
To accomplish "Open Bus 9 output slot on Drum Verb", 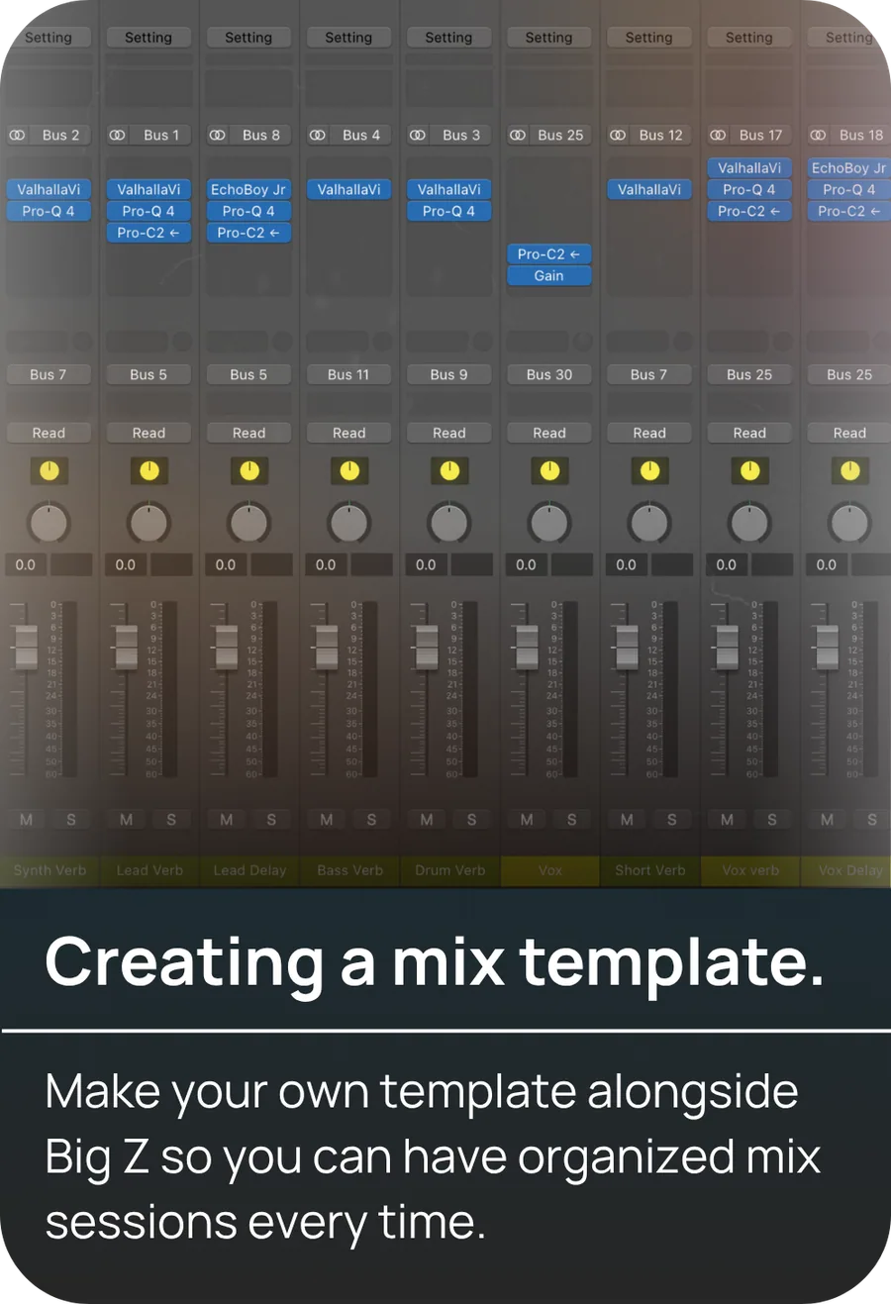I will (449, 374).
